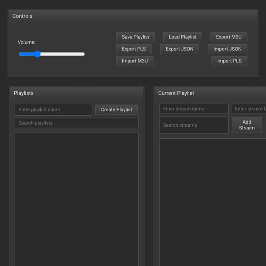
Task: Export the playlist as PLS
Action: pyautogui.click(x=134, y=49)
